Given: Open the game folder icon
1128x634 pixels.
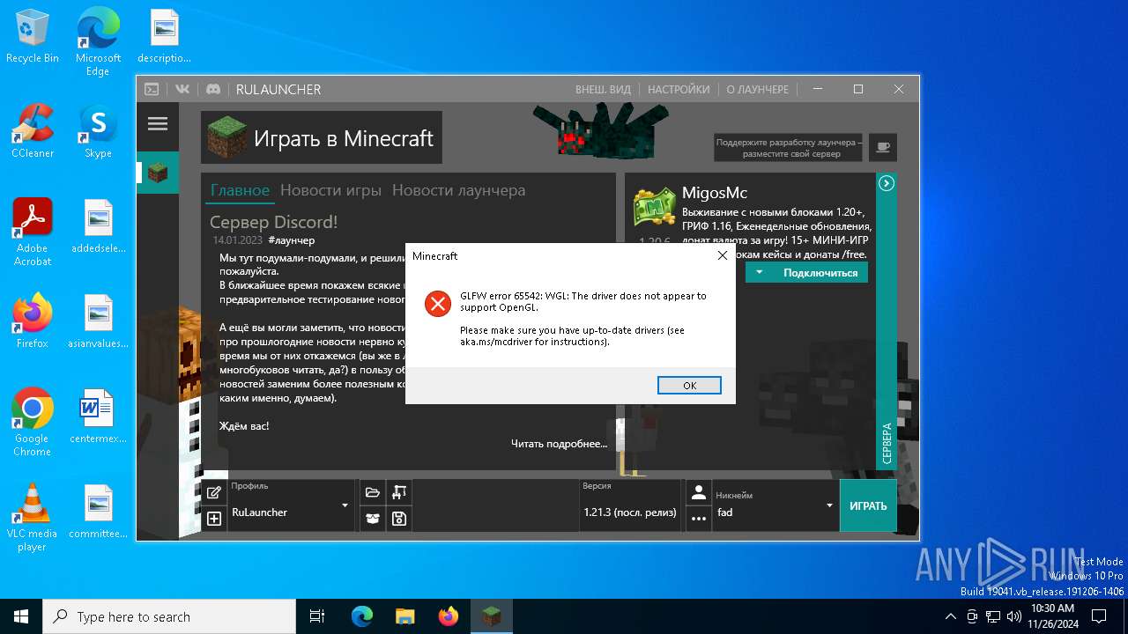Looking at the screenshot, I should point(373,493).
